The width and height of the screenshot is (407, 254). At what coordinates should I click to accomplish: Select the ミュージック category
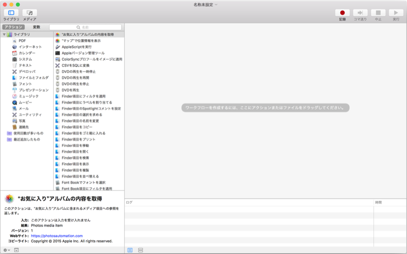pyautogui.click(x=27, y=96)
